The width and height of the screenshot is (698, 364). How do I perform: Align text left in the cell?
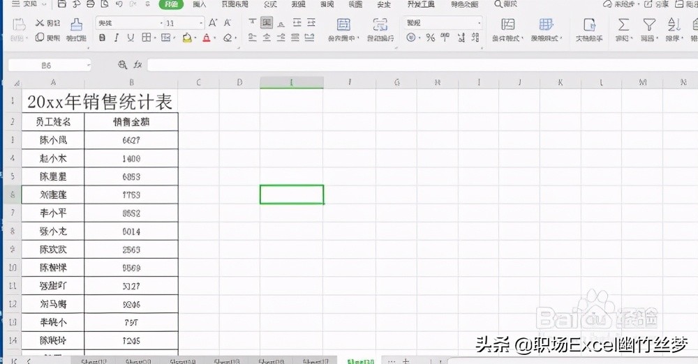tap(253, 38)
